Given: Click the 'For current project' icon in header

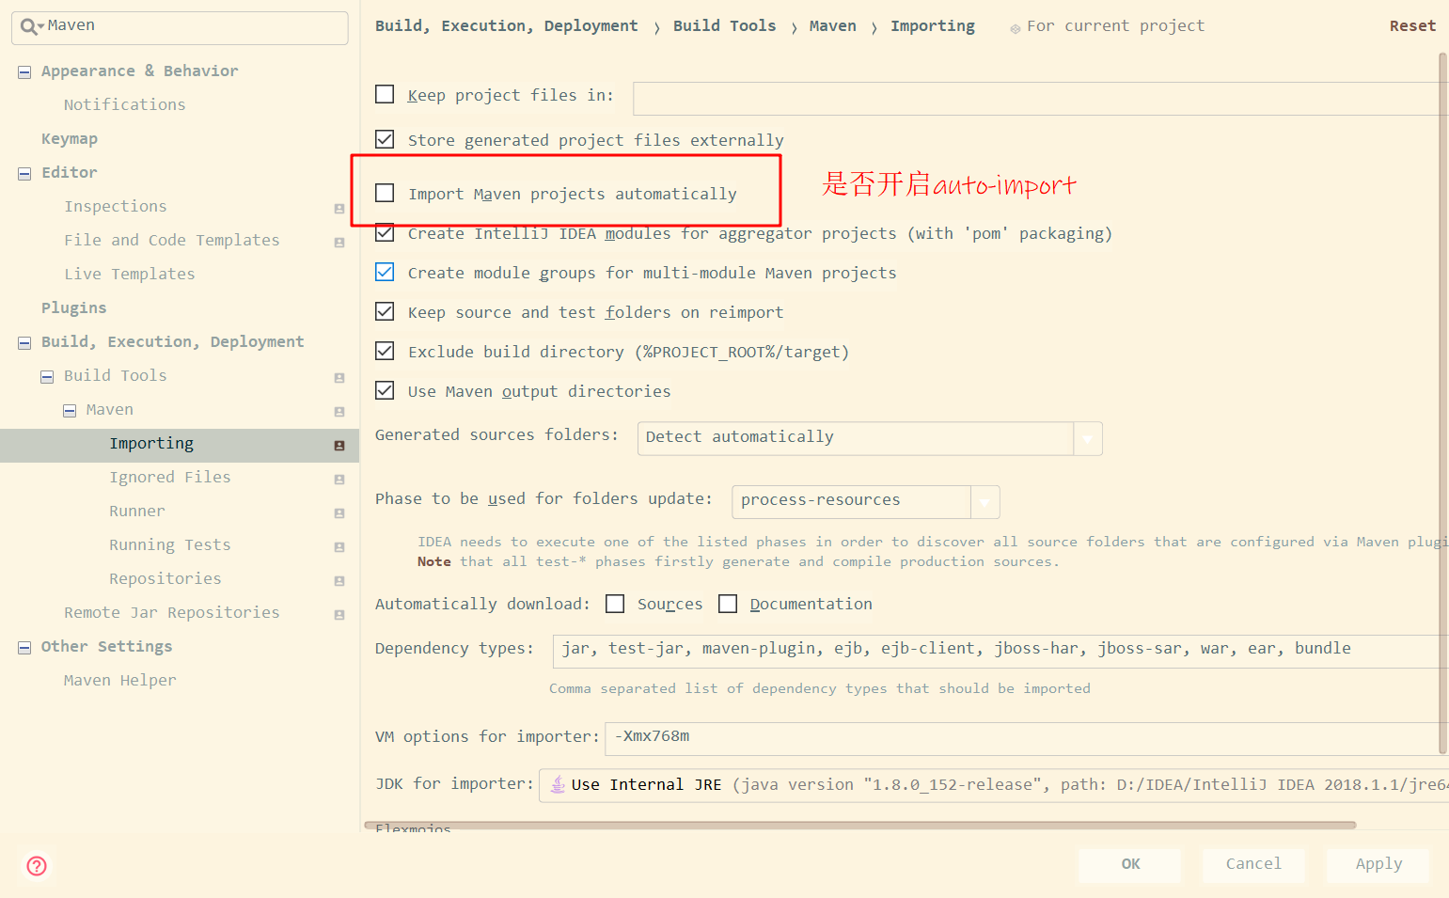Looking at the screenshot, I should [1014, 26].
